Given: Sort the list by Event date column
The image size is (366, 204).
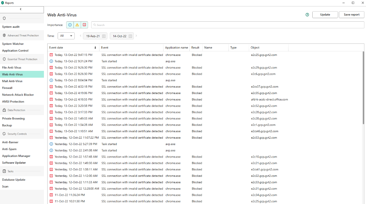Looking at the screenshot, I should click(73, 48).
